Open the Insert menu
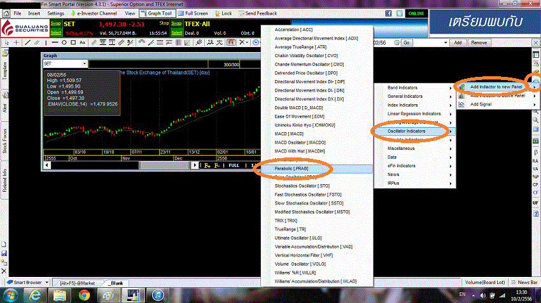This screenshot has width=541, height=303. pos(34,13)
